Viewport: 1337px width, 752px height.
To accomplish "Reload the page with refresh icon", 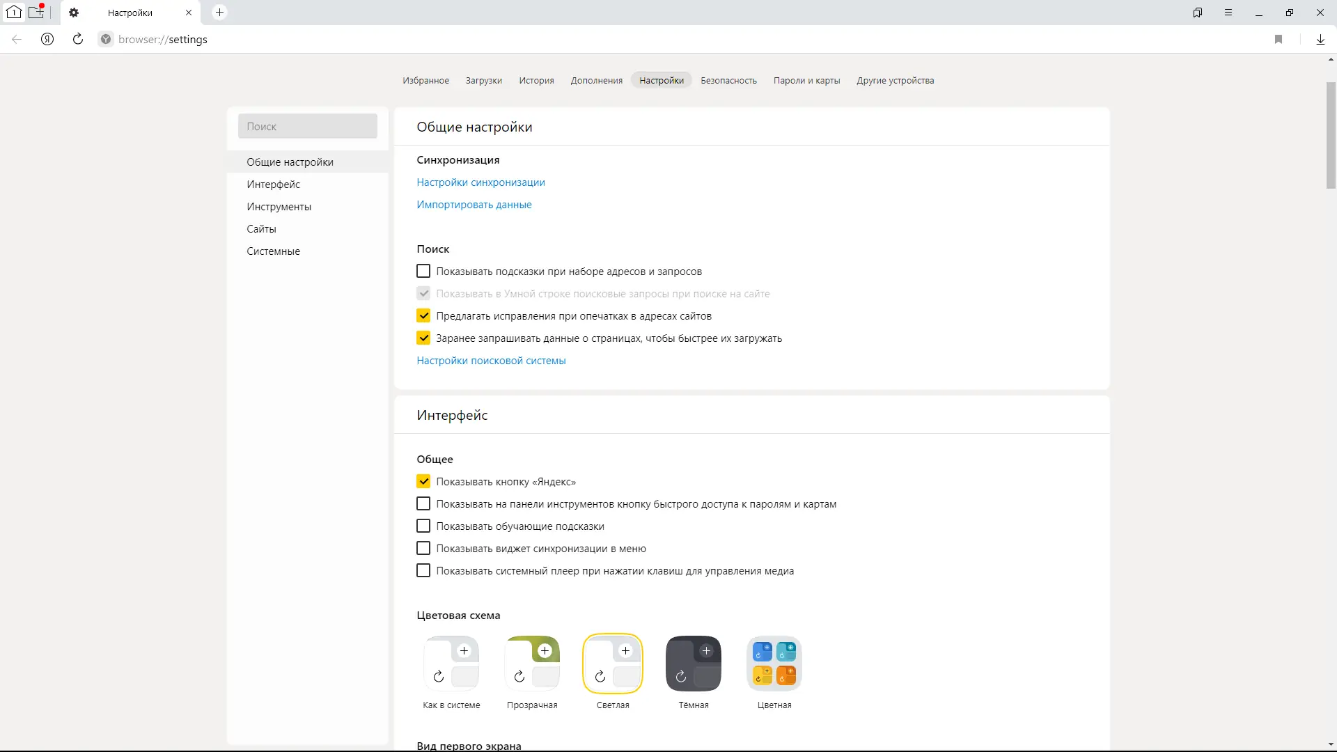I will 78,40.
